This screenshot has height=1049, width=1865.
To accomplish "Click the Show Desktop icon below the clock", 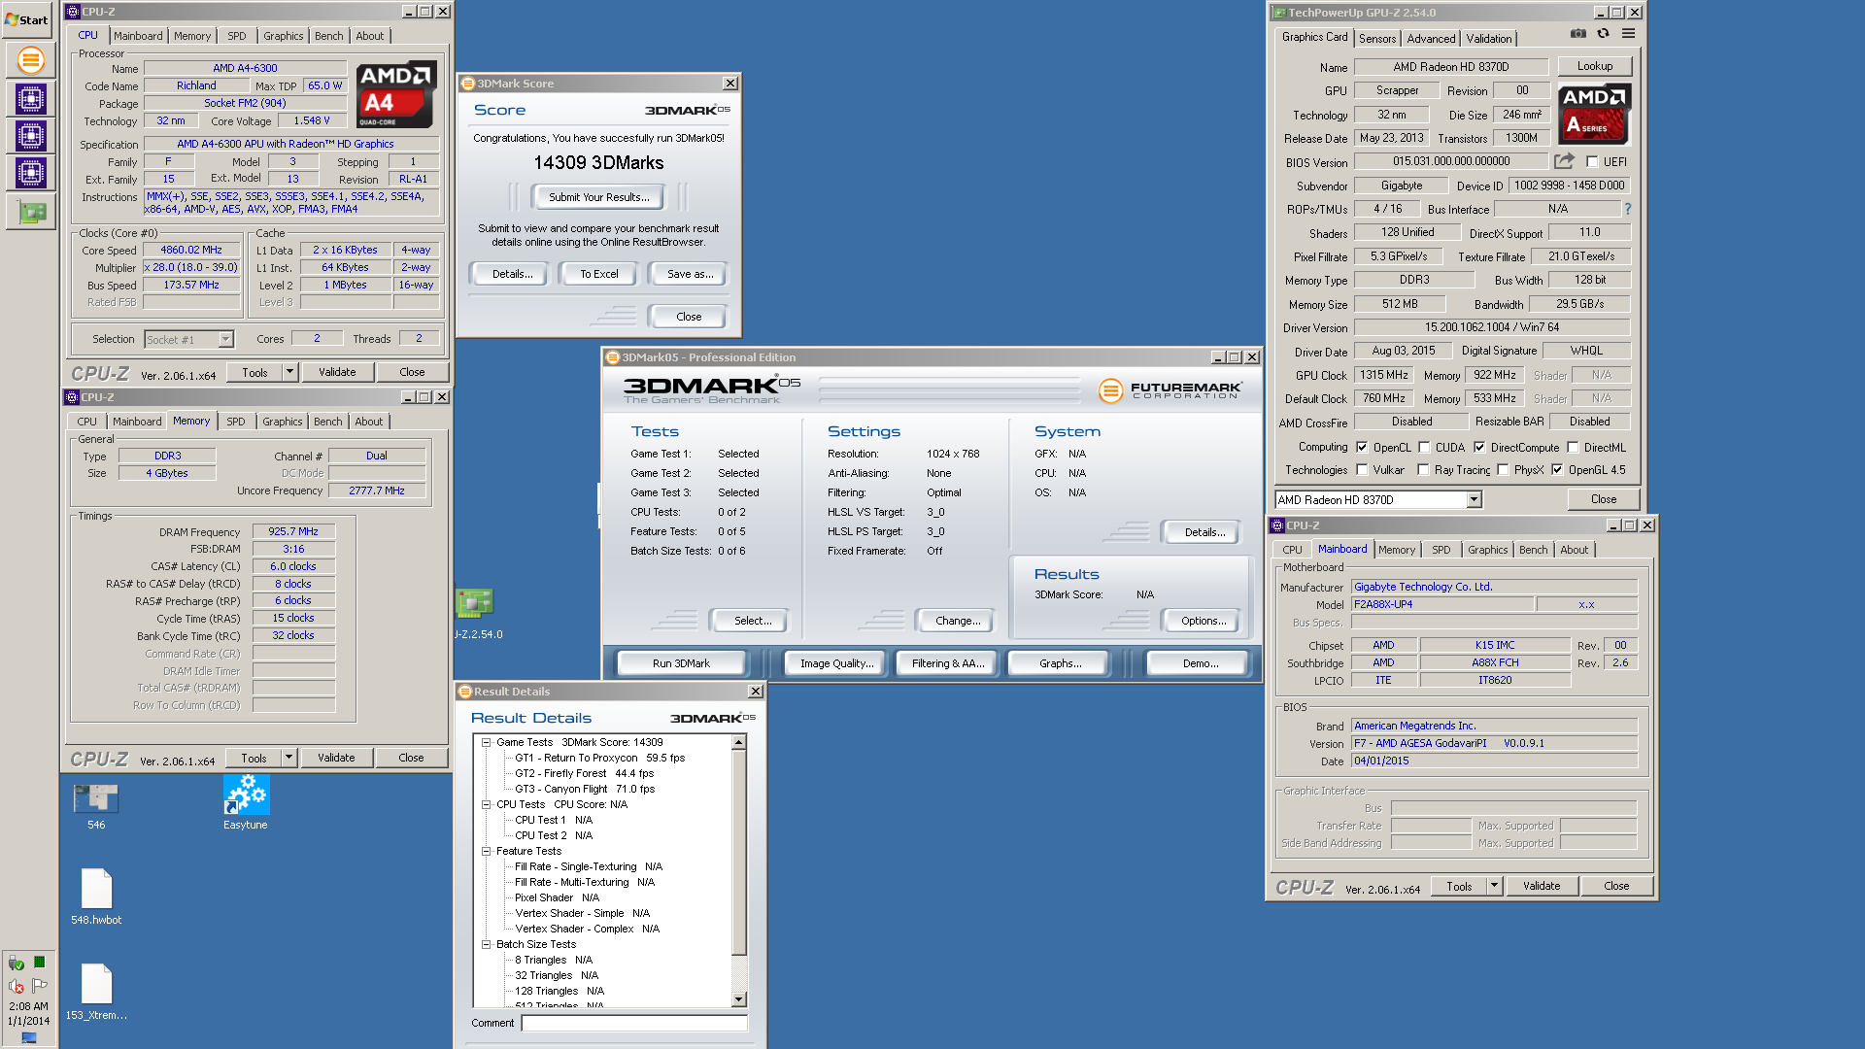I will (29, 1037).
